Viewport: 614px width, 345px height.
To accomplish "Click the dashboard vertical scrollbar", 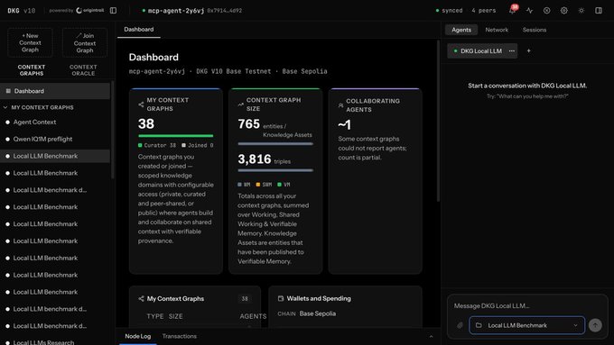I will tap(438, 121).
